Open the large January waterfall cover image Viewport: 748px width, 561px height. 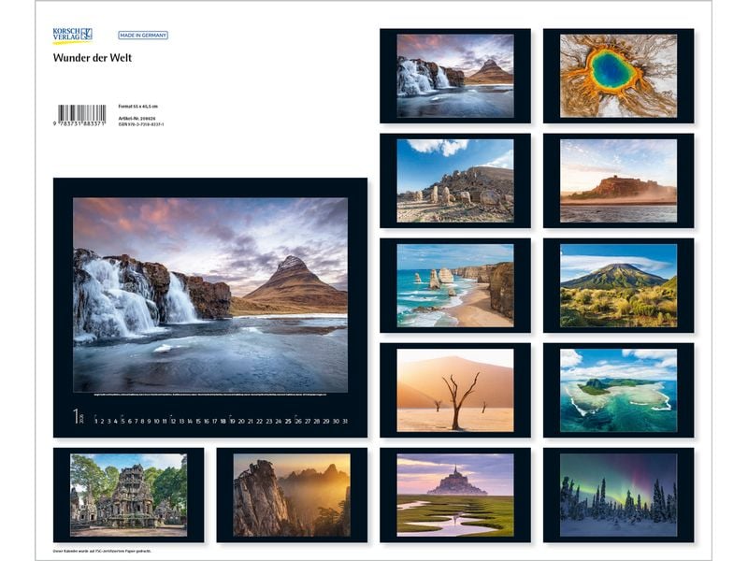point(210,295)
